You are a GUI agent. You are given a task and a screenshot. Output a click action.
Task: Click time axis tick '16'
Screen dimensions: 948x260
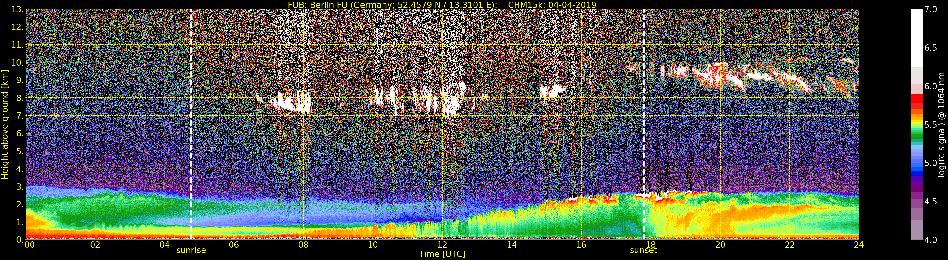[581, 245]
